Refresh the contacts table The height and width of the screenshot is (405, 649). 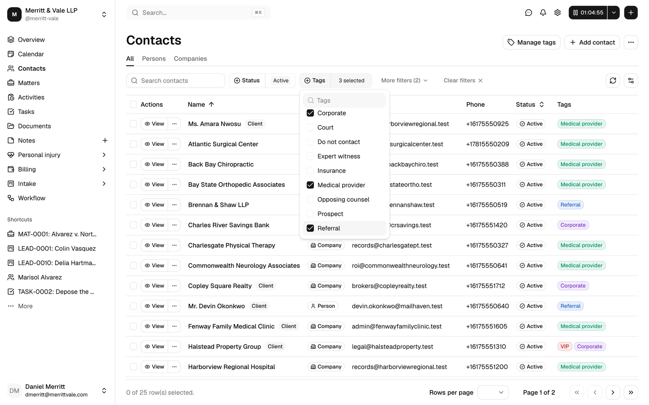pyautogui.click(x=613, y=81)
